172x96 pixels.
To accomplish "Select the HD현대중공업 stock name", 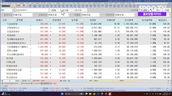I will click(x=15, y=70).
